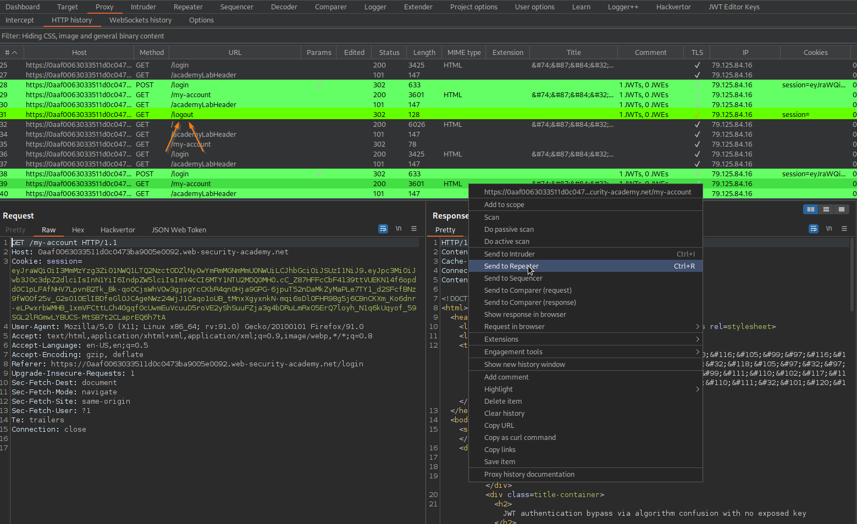Choose Clear history

[585, 414]
